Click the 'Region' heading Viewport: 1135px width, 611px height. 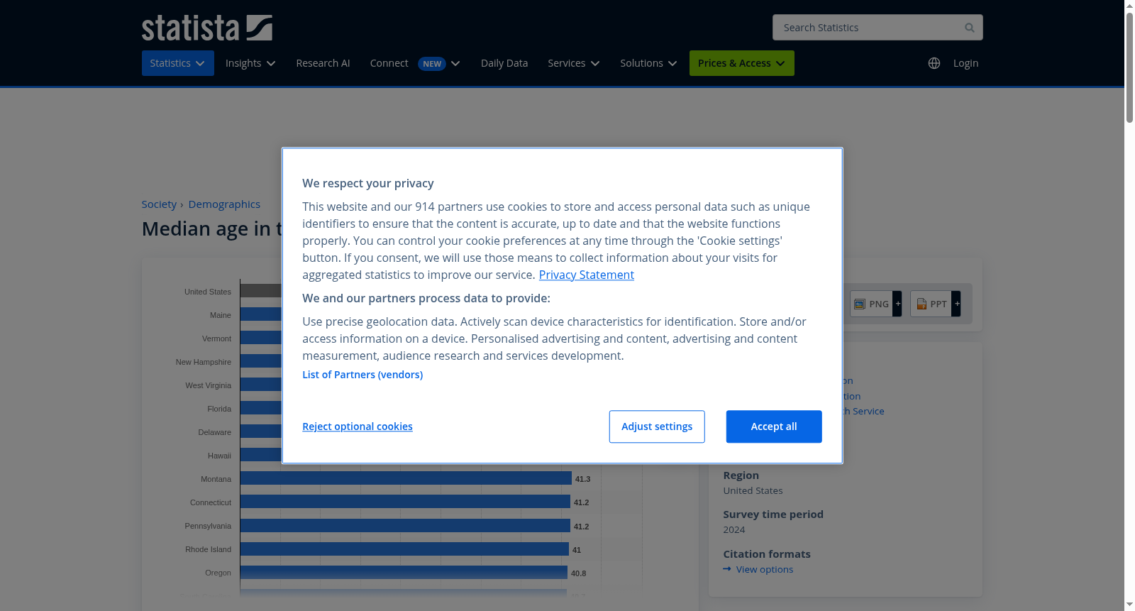point(741,475)
